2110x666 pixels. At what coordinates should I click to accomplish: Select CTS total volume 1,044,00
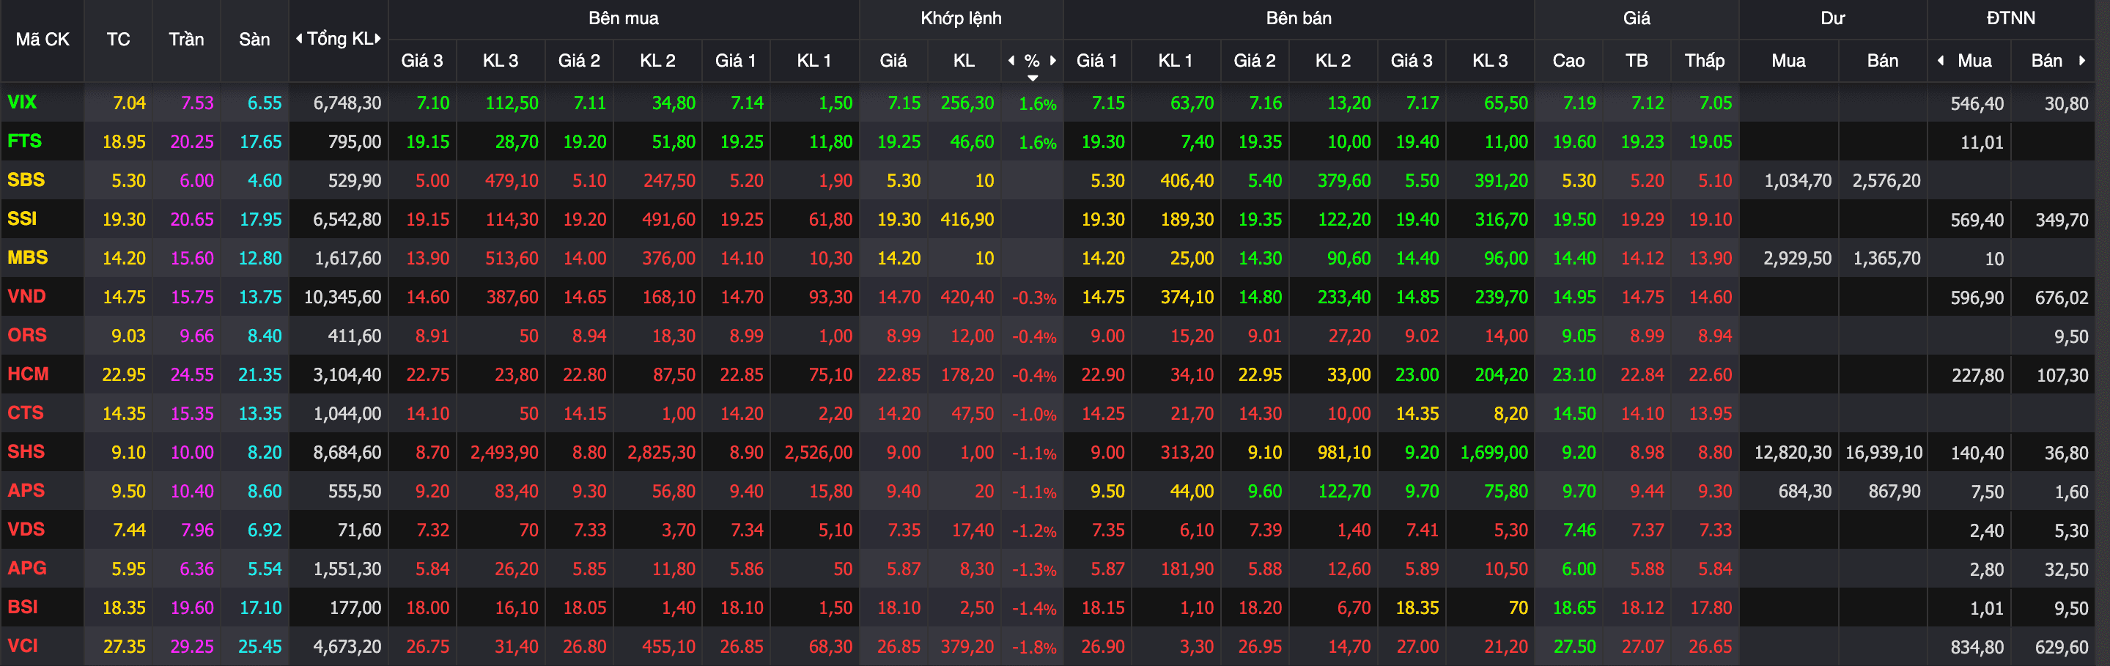[x=347, y=414]
